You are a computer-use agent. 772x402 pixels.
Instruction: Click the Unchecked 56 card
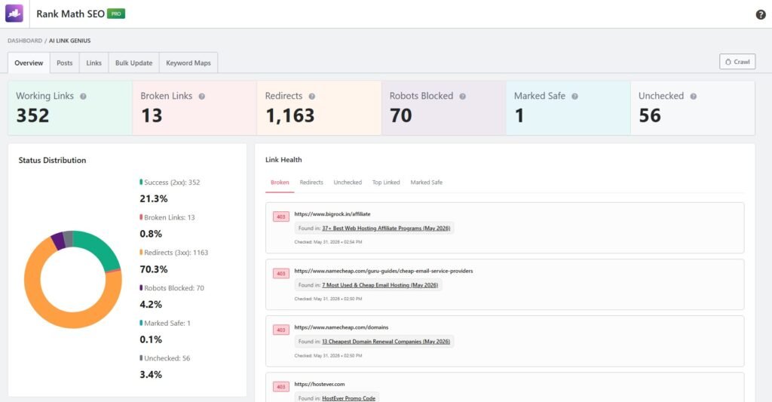coord(693,108)
